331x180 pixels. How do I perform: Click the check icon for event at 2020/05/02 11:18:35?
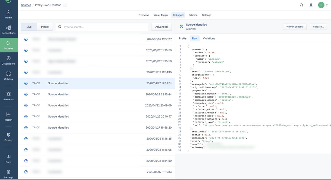26,139
